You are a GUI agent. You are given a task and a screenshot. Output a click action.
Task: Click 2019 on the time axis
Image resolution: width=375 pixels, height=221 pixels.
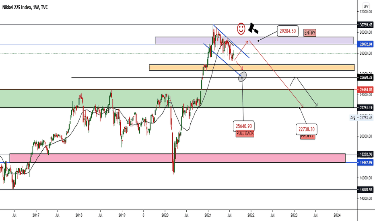pos(122,215)
